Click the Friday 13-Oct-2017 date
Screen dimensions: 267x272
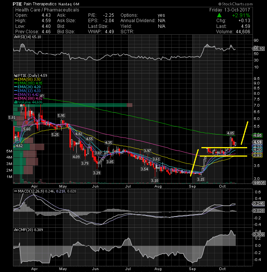click(230, 10)
